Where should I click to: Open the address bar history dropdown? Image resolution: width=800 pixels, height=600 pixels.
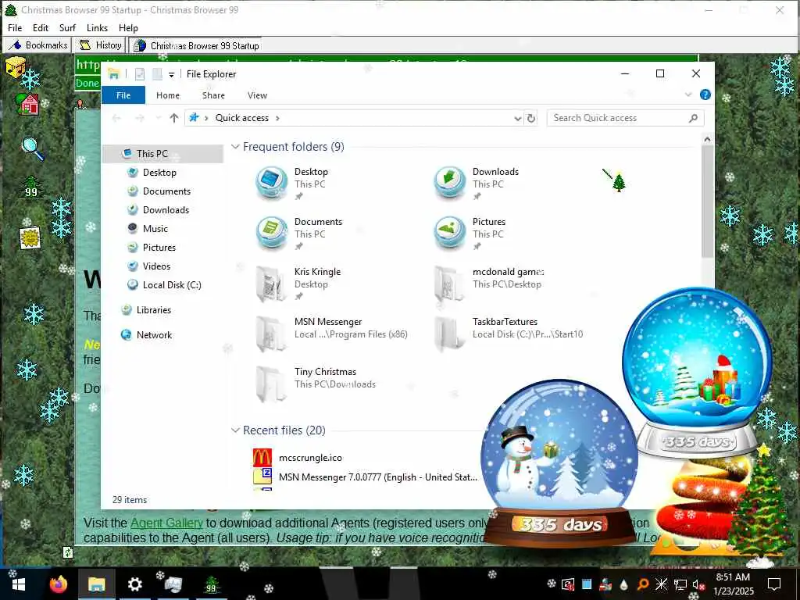pos(517,119)
